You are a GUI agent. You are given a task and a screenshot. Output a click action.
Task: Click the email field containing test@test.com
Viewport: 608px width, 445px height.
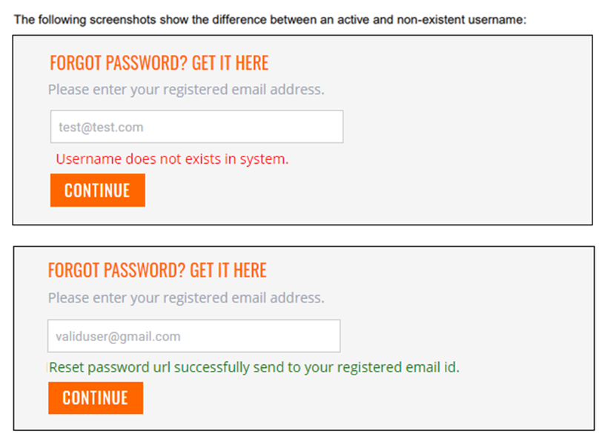click(196, 127)
